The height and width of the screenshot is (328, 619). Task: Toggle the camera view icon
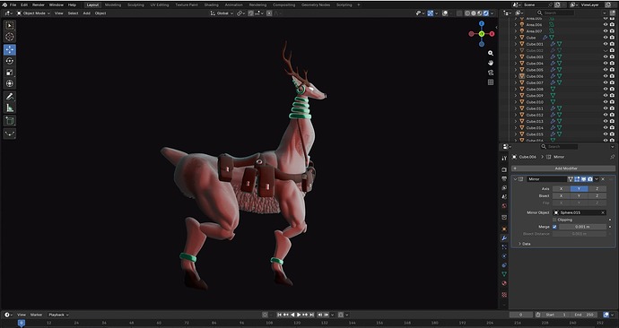click(x=491, y=73)
